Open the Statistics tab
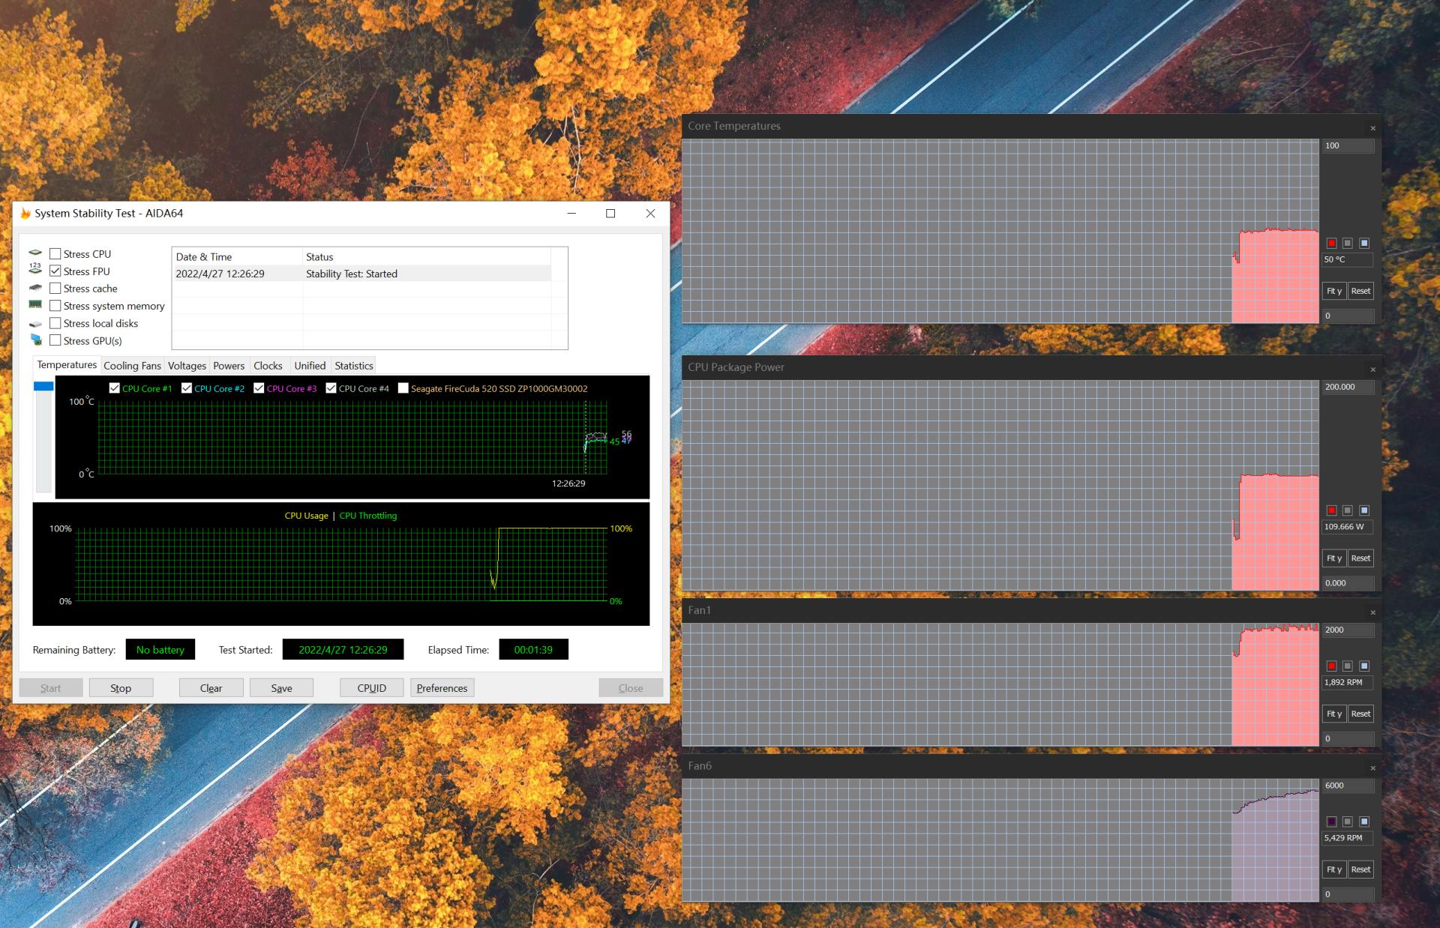Screen dimensions: 1440x928 [353, 366]
